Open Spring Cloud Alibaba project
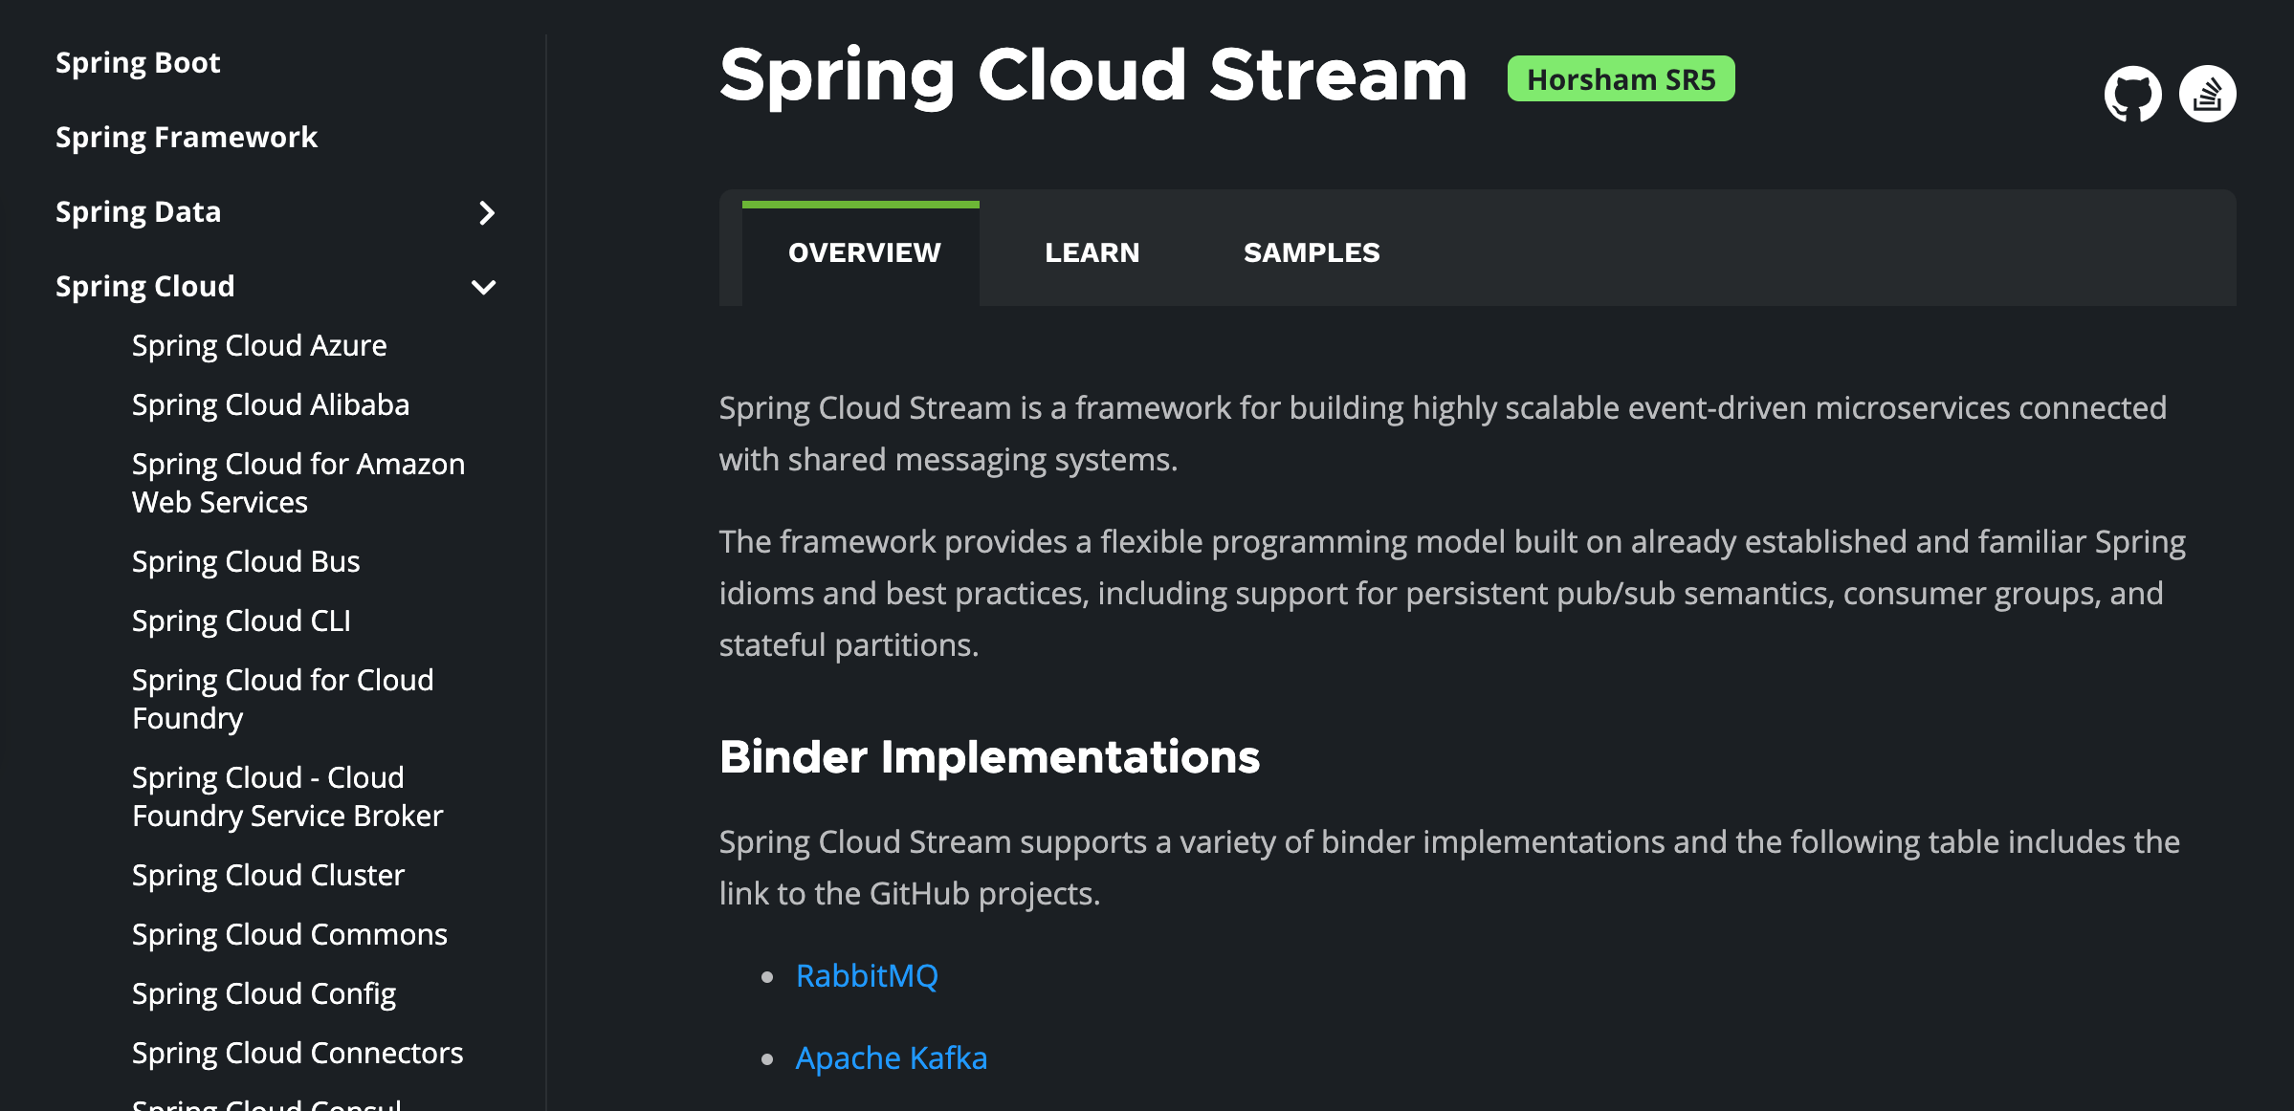The width and height of the screenshot is (2294, 1111). [x=271, y=404]
